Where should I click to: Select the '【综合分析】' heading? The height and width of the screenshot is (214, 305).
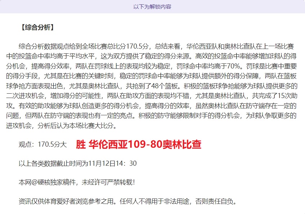[x=37, y=27]
